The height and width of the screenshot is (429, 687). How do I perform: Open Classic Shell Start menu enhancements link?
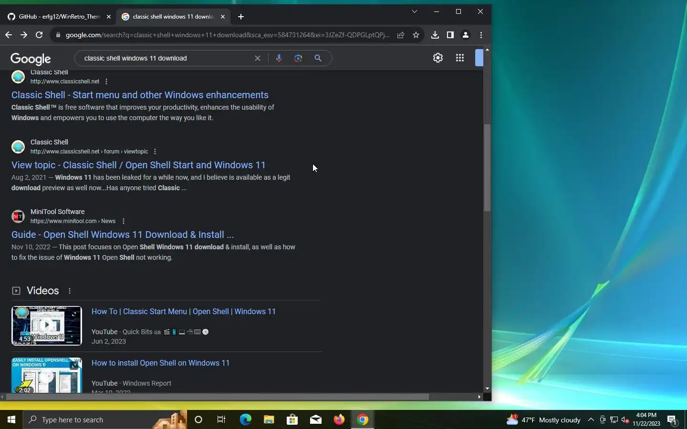pos(140,95)
